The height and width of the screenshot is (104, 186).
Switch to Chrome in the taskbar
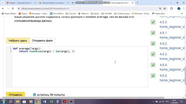click(x=37, y=101)
